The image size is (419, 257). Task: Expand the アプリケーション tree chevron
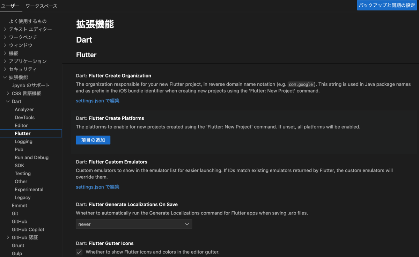tap(5, 61)
